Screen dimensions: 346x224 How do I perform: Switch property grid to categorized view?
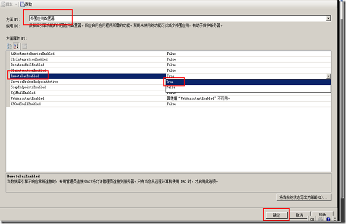point(9,46)
